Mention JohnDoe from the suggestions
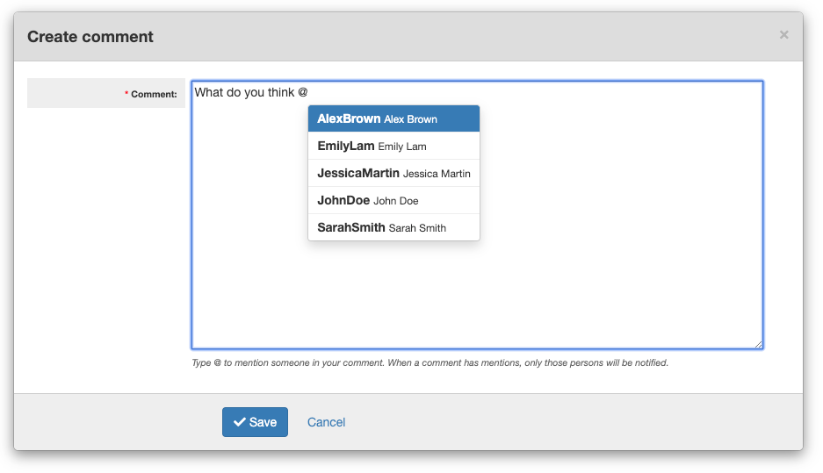The height and width of the screenshot is (473, 823). coord(393,200)
